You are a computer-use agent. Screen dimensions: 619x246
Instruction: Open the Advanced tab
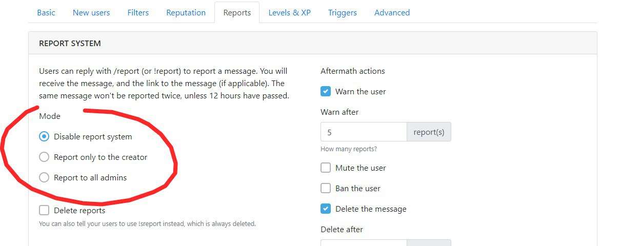[392, 12]
